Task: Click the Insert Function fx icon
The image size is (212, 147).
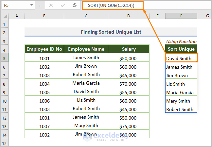Action: click(75, 5)
